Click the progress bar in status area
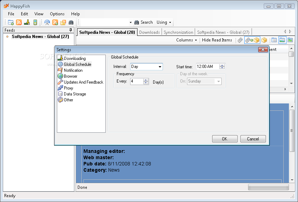Image resolution: width=298 pixels, height=202 pixels. click(268, 187)
